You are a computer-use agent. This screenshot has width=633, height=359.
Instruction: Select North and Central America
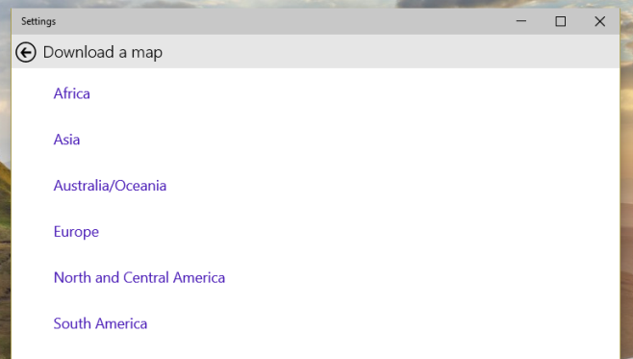click(139, 278)
